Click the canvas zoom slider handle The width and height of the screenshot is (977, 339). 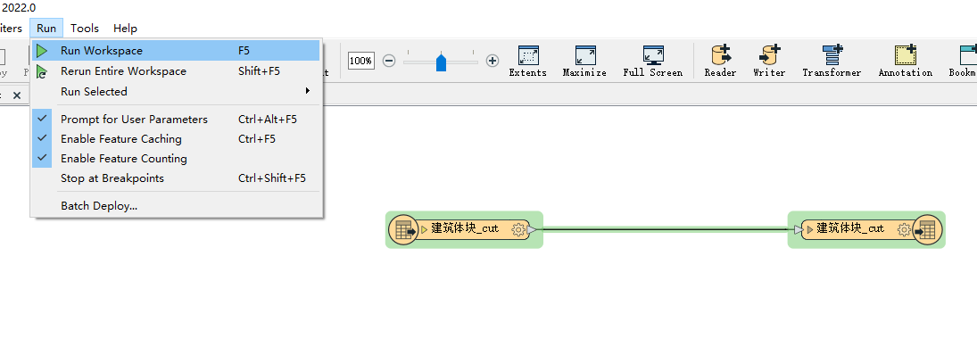[x=441, y=62]
